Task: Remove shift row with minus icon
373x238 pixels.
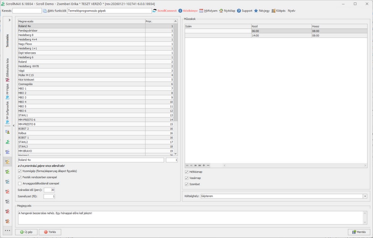Action: tap(208, 165)
